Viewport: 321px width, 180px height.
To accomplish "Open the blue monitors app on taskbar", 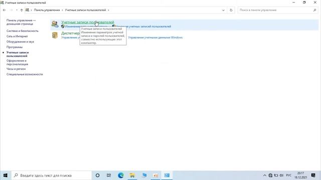I will tap(144, 175).
